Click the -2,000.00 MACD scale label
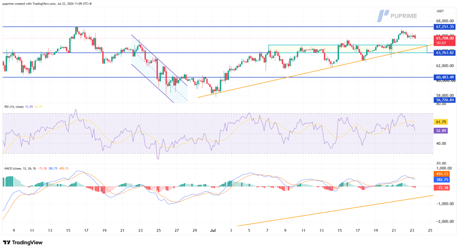 tap(446, 222)
